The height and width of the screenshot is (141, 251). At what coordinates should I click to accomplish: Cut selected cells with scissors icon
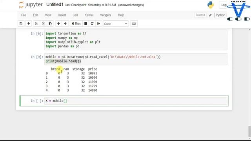(36, 23)
